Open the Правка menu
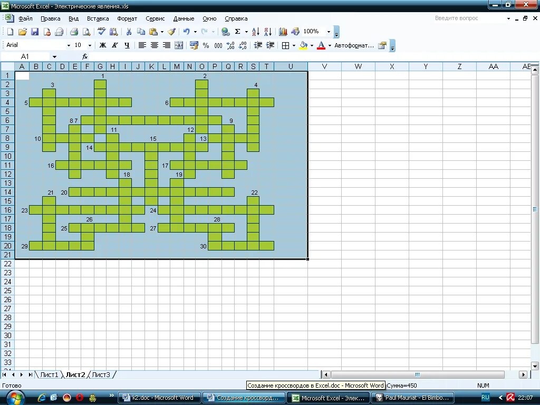 click(x=50, y=18)
